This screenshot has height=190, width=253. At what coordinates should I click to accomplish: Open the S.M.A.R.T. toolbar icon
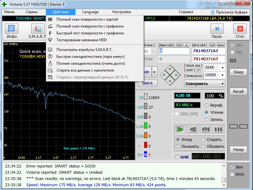38,29
